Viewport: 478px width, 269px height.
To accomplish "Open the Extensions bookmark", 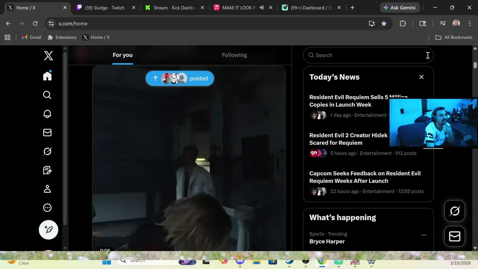I will coord(62,37).
